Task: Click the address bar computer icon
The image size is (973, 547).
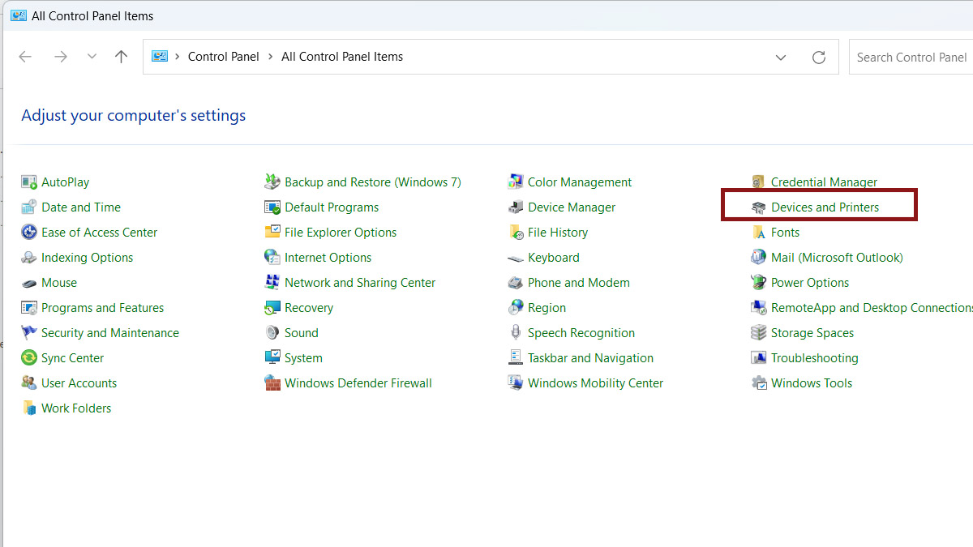Action: coord(160,57)
